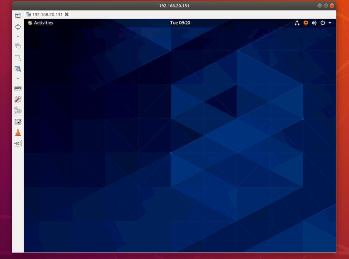Image resolution: width=349 pixels, height=259 pixels.
Task: Open scaling options dropdown arrow
Action: [18, 79]
